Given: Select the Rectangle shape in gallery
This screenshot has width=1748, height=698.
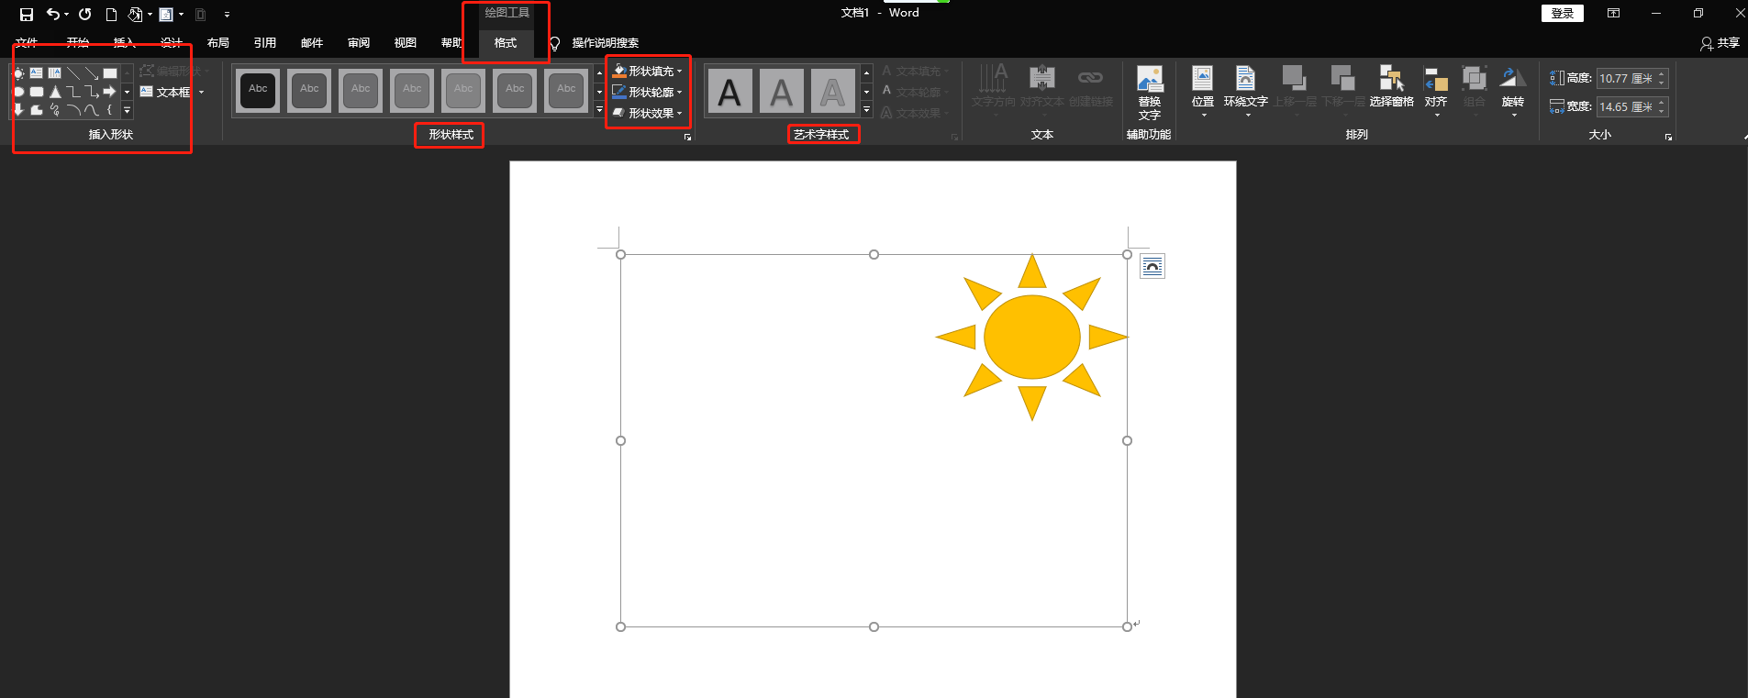Looking at the screenshot, I should click(110, 73).
